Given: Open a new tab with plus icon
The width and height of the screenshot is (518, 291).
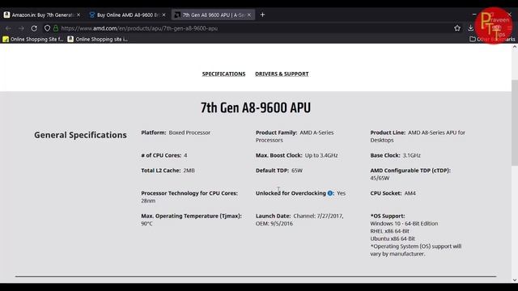Looking at the screenshot, I should click(262, 15).
